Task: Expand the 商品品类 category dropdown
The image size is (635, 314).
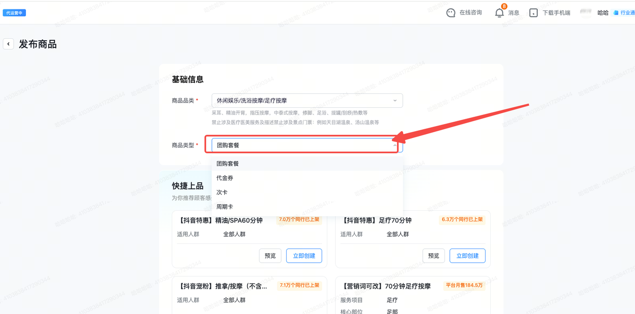Action: (x=307, y=100)
